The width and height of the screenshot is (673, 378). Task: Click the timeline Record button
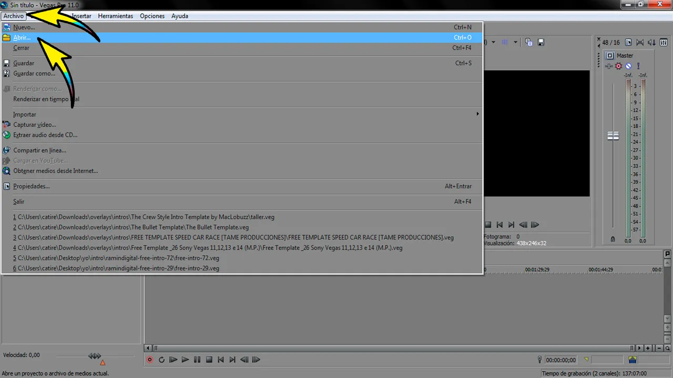pos(150,360)
